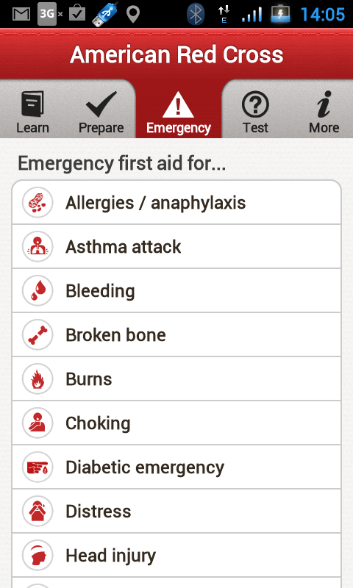This screenshot has width=353, height=588.
Task: Select the Diabetic emergency entry
Action: (176, 467)
